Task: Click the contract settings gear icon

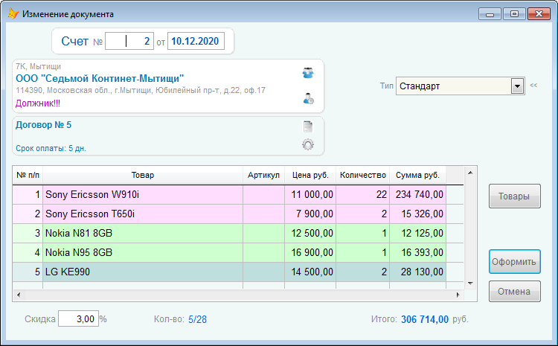Action: click(x=308, y=144)
